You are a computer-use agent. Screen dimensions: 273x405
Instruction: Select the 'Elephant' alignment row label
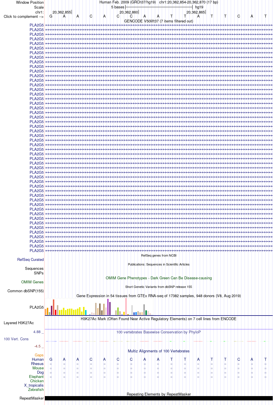(x=36, y=377)
